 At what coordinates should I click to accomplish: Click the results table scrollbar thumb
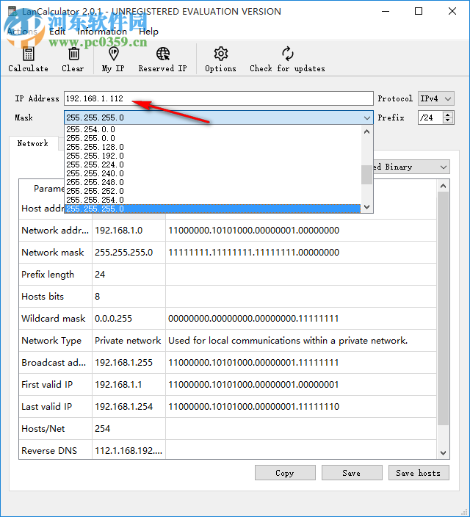click(x=443, y=308)
